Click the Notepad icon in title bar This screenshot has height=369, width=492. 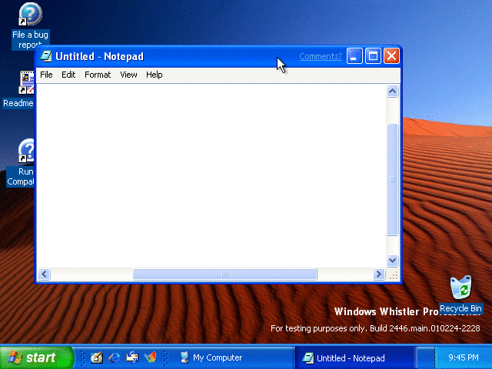(46, 56)
